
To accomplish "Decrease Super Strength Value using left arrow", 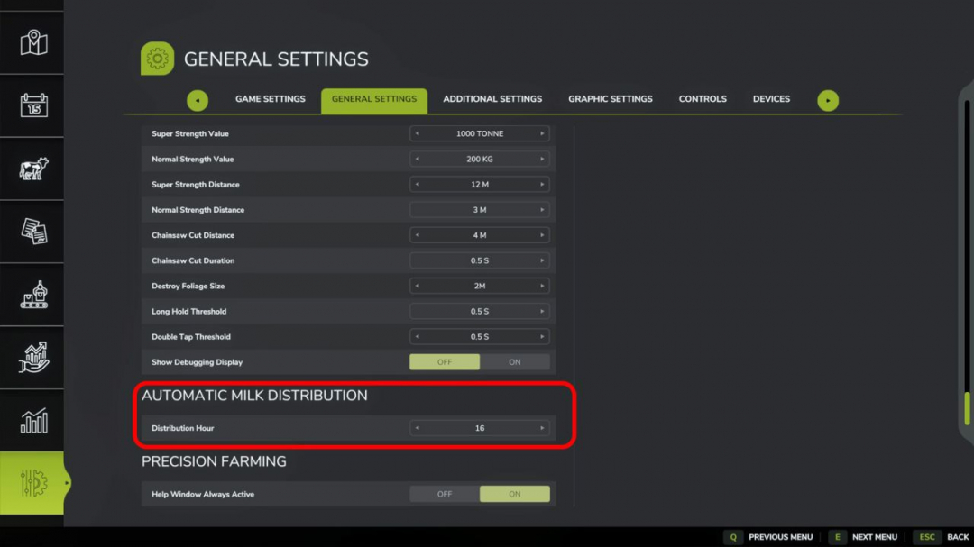I will tap(417, 132).
